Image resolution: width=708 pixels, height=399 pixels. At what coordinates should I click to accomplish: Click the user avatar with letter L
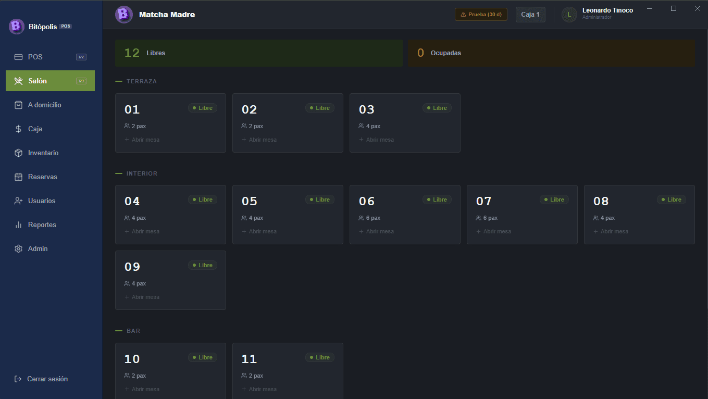pos(569,15)
